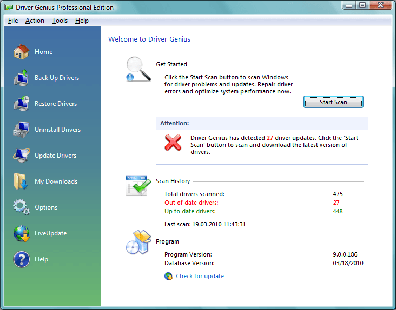This screenshot has width=396, height=310.
Task: Select Update Drivers label in sidebar
Action: pyautogui.click(x=55, y=156)
